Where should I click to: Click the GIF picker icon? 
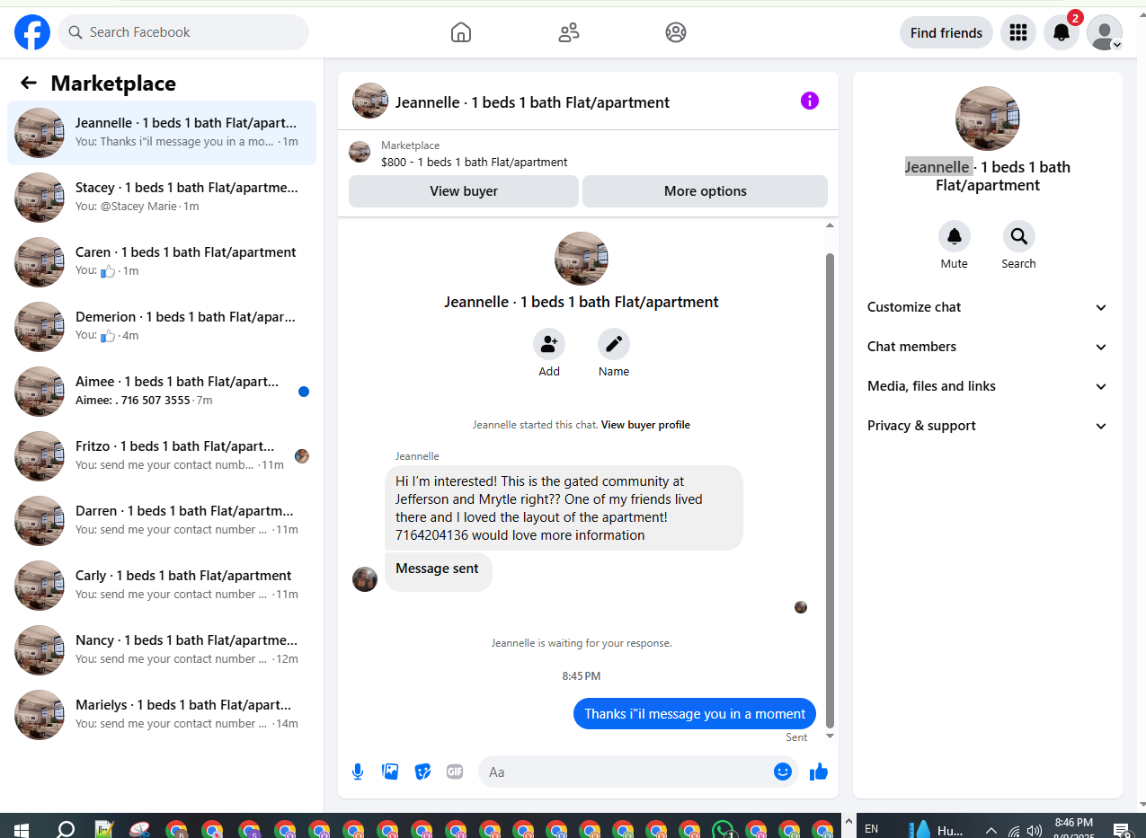tap(455, 772)
